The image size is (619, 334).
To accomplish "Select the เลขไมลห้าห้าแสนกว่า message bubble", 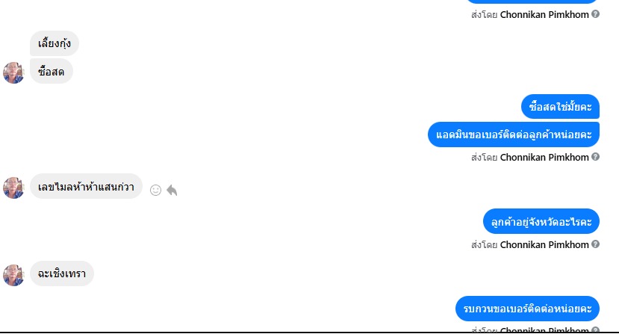I will (86, 186).
